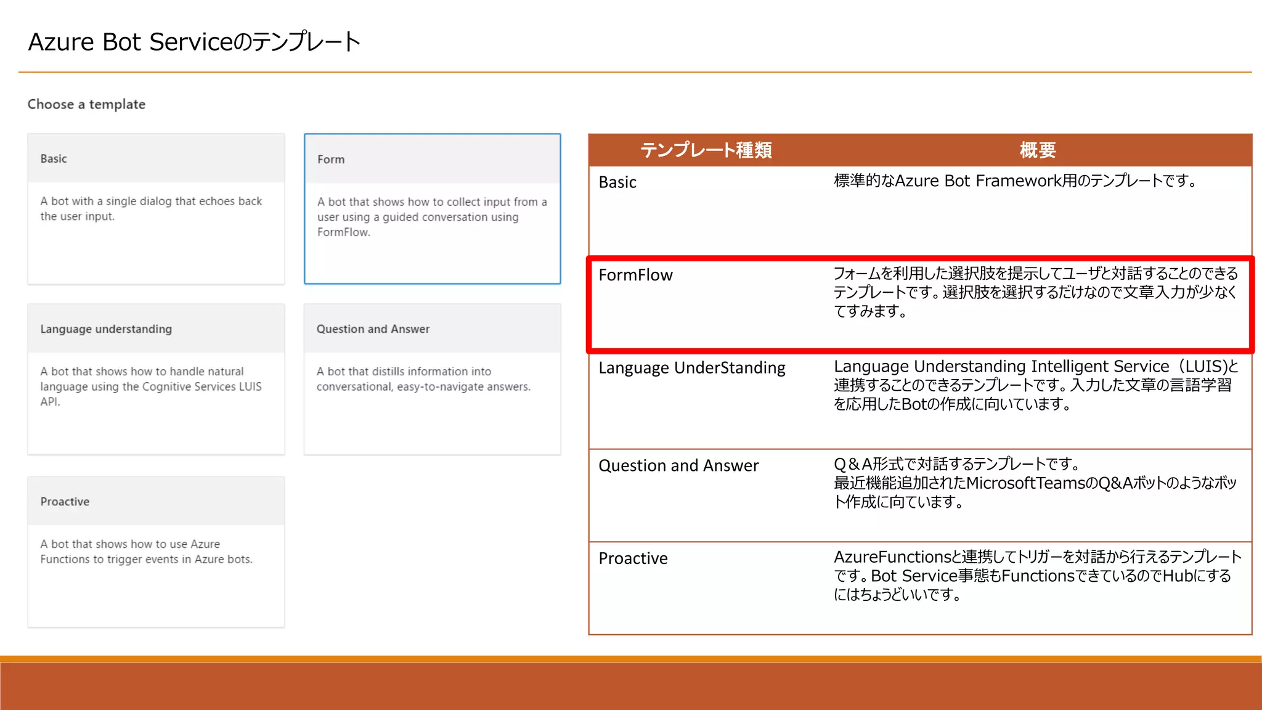Screen dimensions: 1262x710
Task: Click the 'Choose a template' heading
Action: click(86, 104)
